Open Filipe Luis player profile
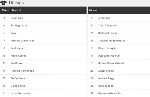This screenshot has height=97, width=150. pyautogui.click(x=17, y=18)
